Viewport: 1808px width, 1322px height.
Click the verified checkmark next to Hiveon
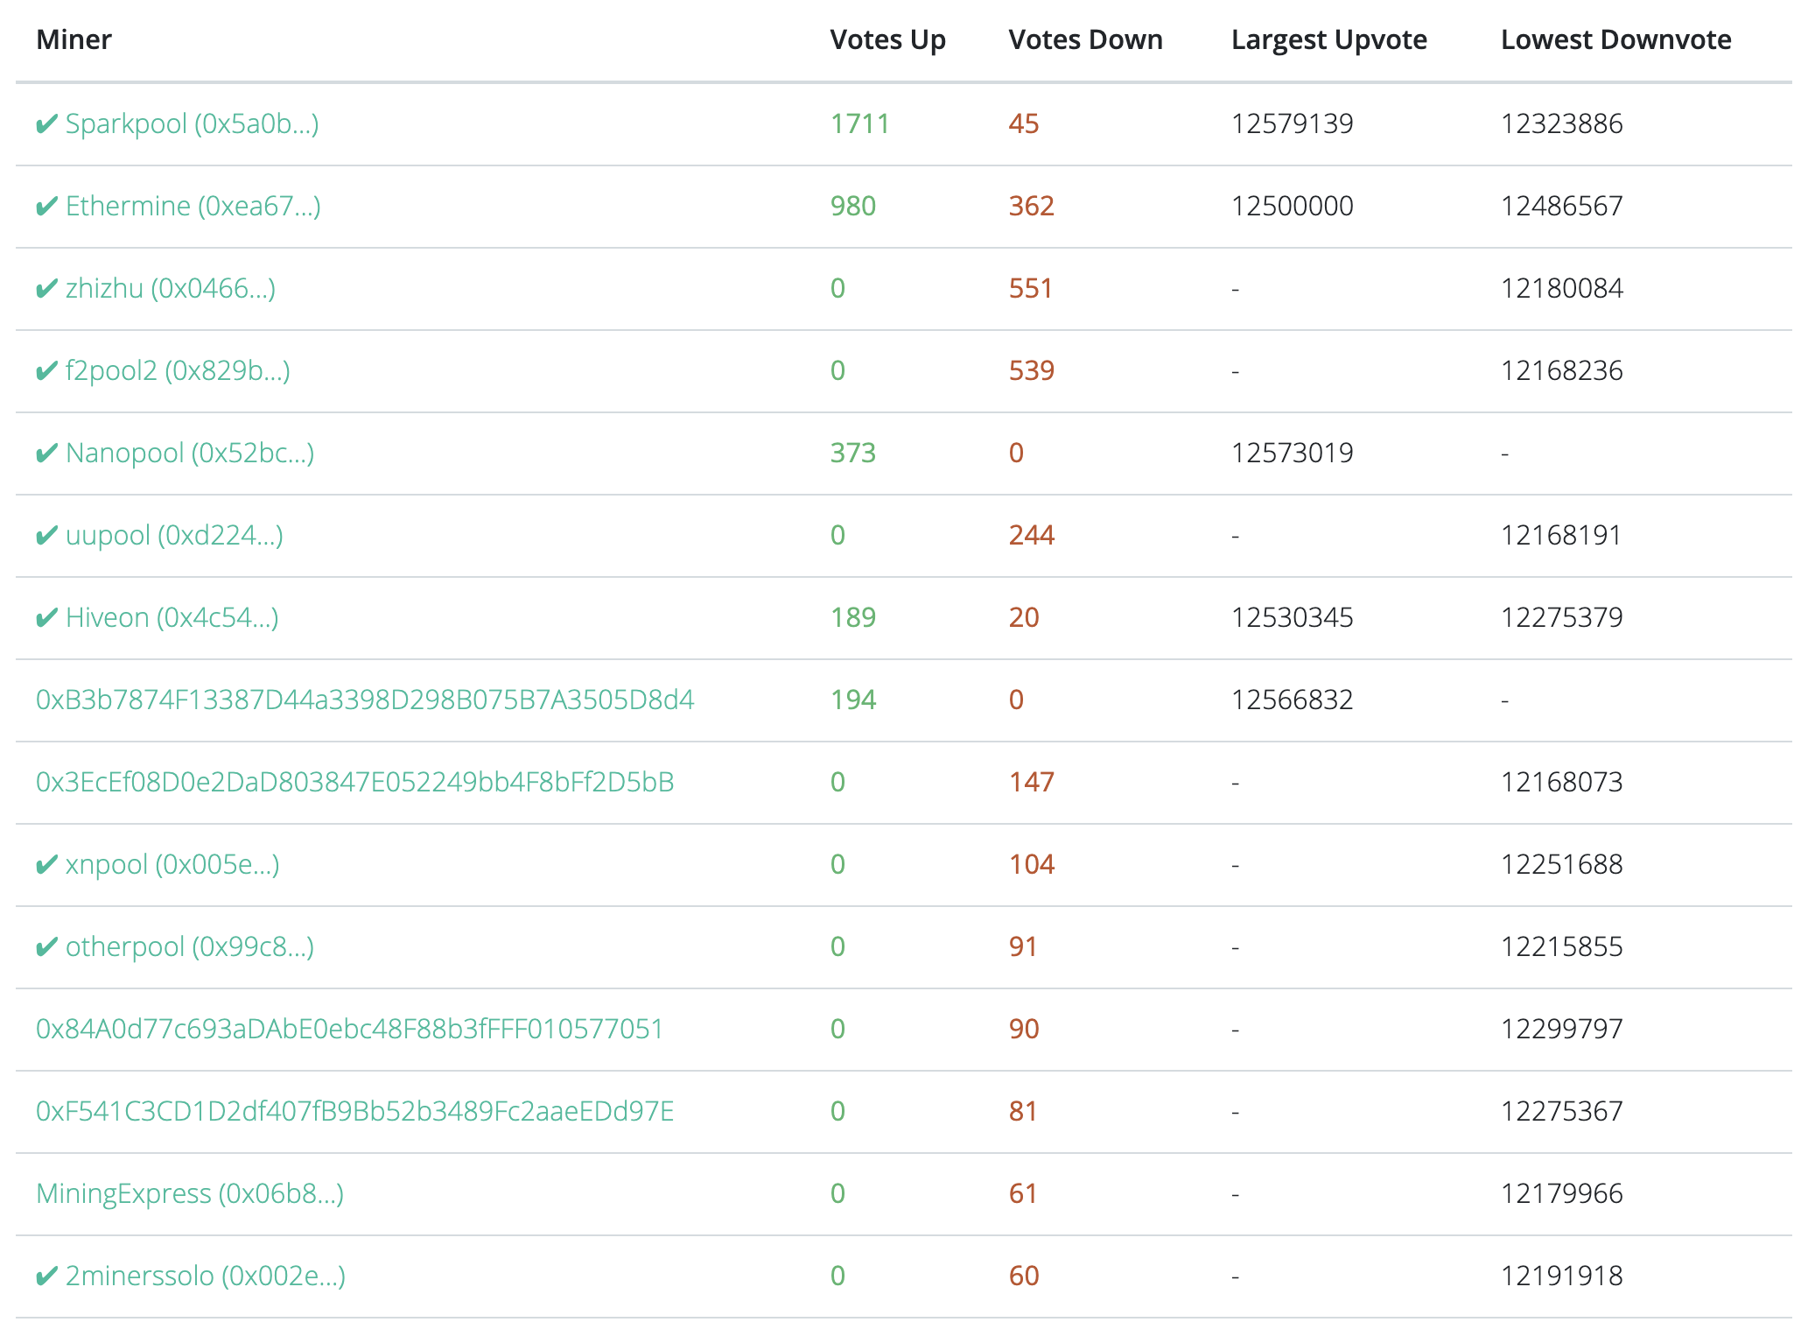[x=47, y=619]
